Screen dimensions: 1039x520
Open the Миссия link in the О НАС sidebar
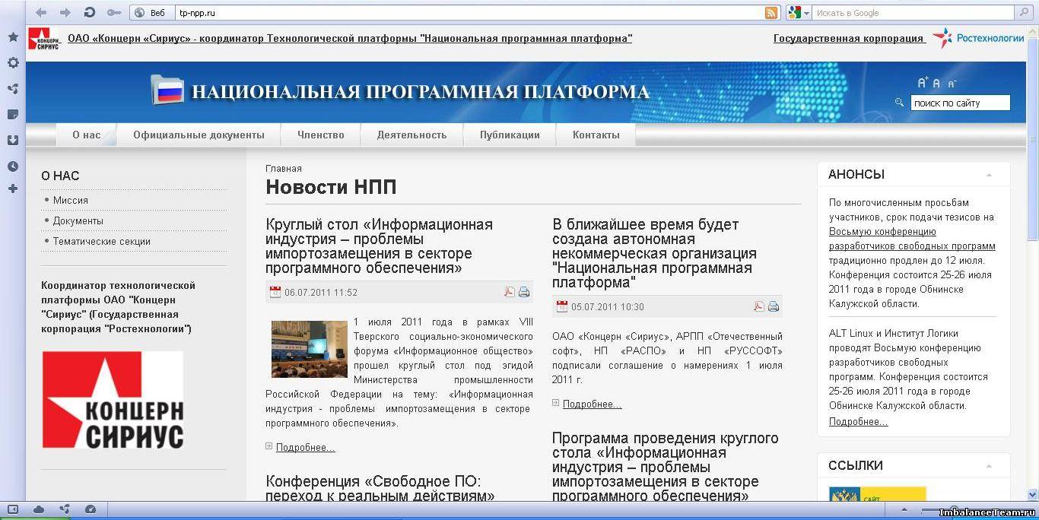click(x=71, y=200)
